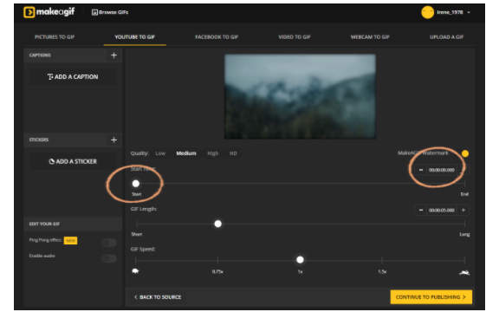Select the 1.5x speed mark
The height and width of the screenshot is (312, 499).
[382, 272]
